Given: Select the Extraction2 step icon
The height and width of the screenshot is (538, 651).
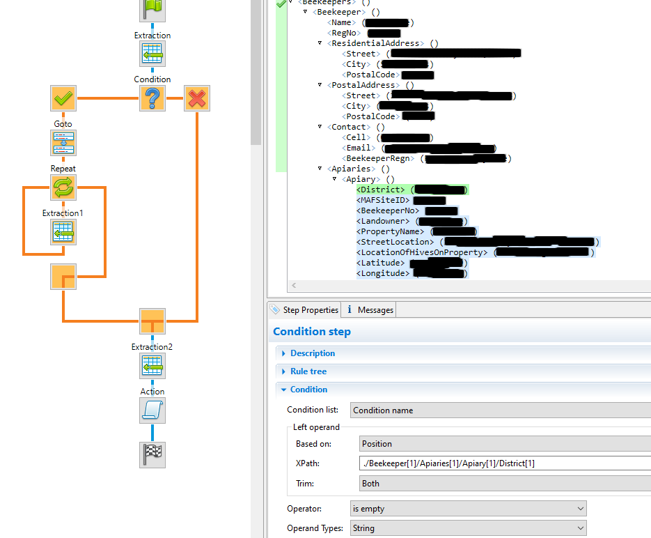Looking at the screenshot, I should (x=152, y=366).
